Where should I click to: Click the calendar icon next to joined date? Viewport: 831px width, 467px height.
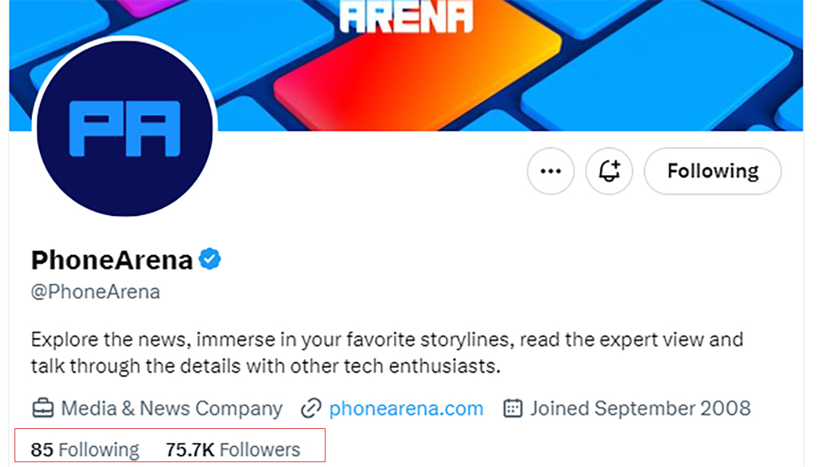coord(512,408)
